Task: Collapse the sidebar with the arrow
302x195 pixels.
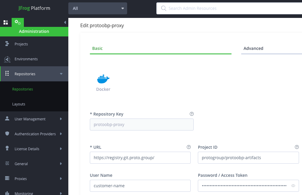Action: tap(65, 22)
